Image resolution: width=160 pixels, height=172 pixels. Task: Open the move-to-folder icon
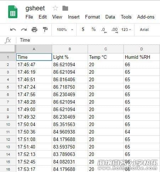(x=65, y=8)
